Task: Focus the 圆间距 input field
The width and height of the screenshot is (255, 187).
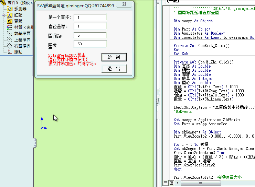Action: 90,35
